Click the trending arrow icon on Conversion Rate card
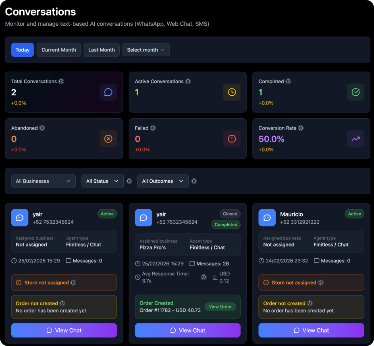The image size is (374, 346). click(355, 139)
